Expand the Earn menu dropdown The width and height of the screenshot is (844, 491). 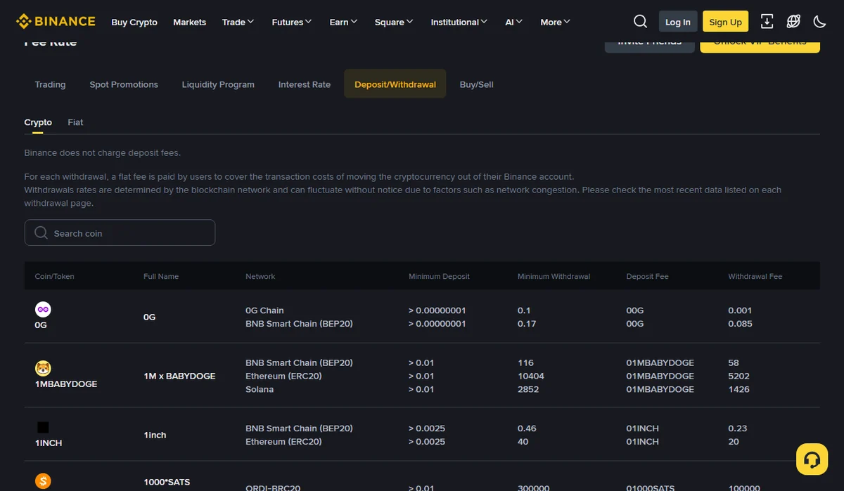343,22
